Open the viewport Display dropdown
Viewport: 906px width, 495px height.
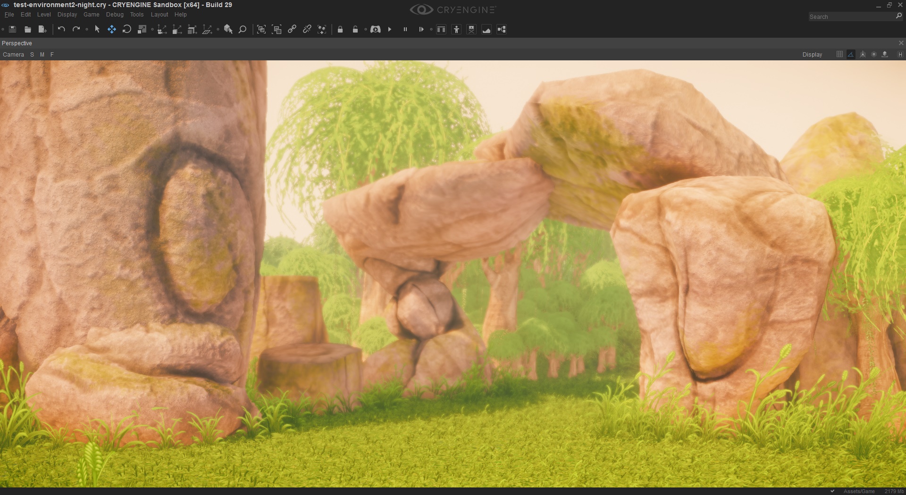tap(812, 55)
